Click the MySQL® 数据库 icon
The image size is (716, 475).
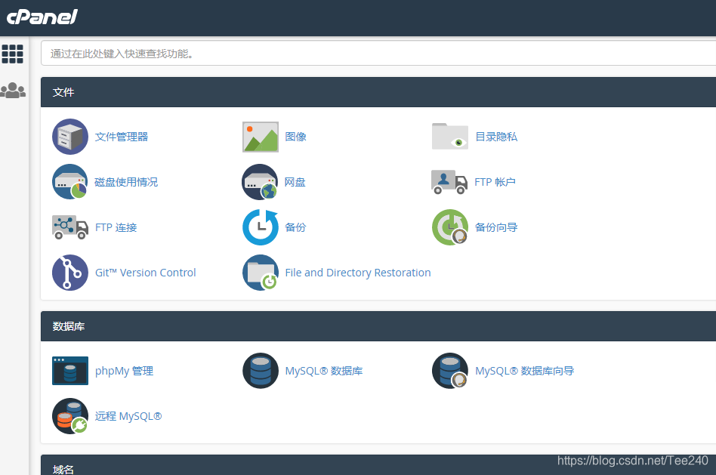click(x=261, y=370)
